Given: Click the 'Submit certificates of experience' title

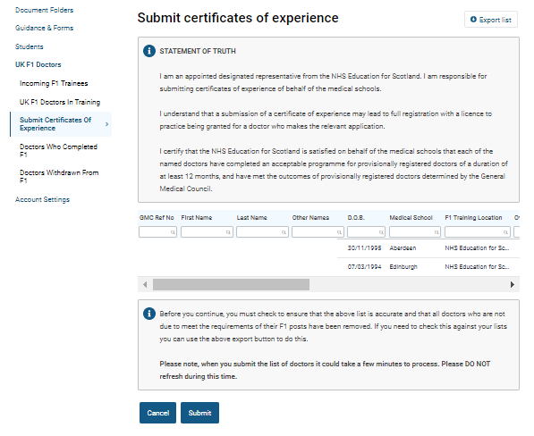Looking at the screenshot, I should 238,18.
